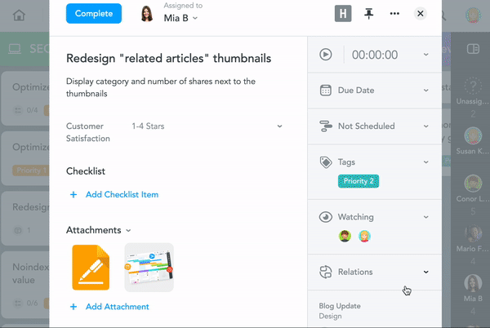Expand the Watching chevron
The image size is (490, 328).
(x=425, y=217)
